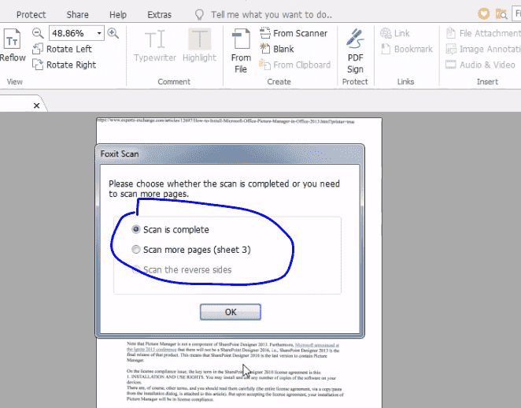The height and width of the screenshot is (408, 521).
Task: Select the Typewriter comment tool
Action: tap(155, 46)
